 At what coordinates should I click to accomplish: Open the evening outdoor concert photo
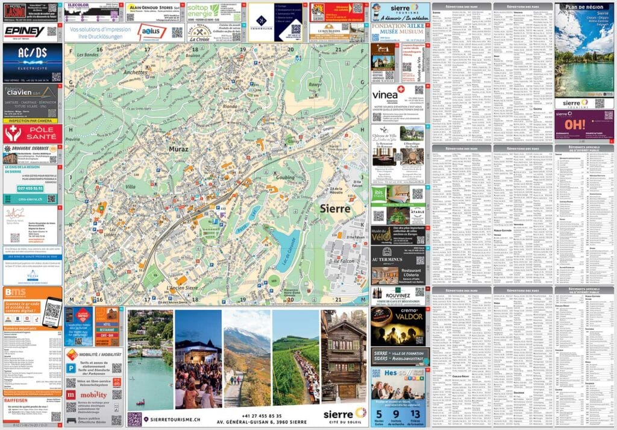point(198,359)
